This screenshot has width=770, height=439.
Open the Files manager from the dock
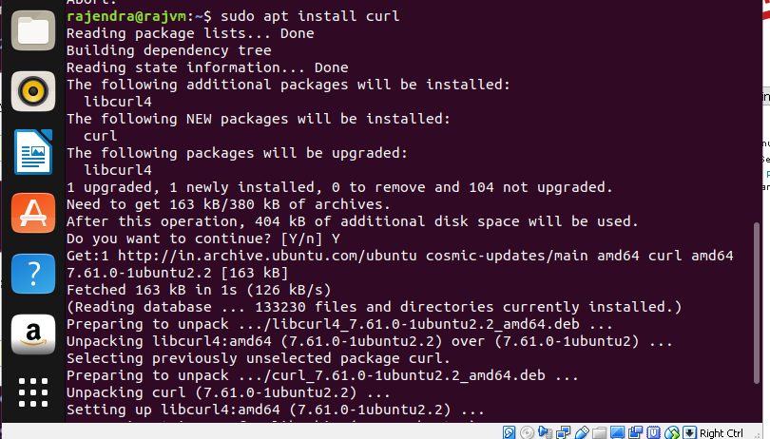coord(32,31)
